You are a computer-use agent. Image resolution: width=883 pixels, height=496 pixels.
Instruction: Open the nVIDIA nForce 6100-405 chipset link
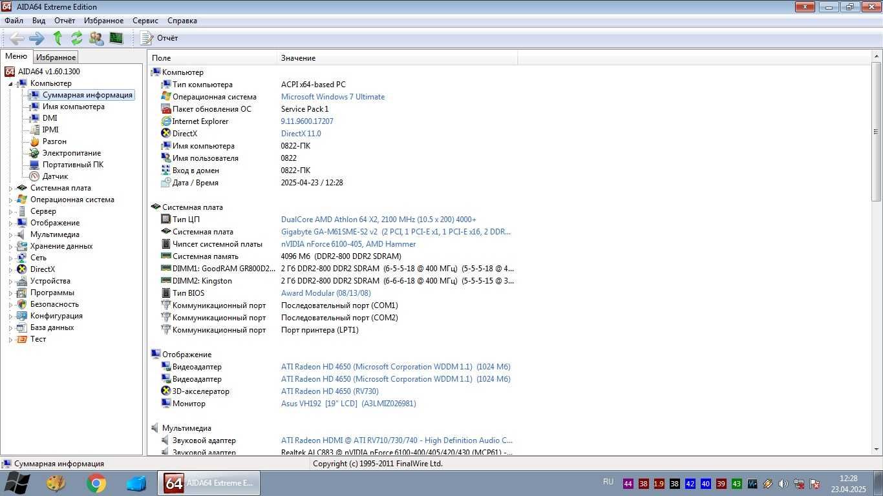tap(348, 244)
